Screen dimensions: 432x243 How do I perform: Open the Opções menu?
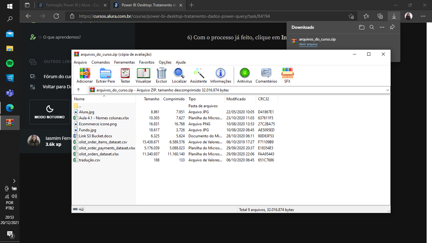165,62
